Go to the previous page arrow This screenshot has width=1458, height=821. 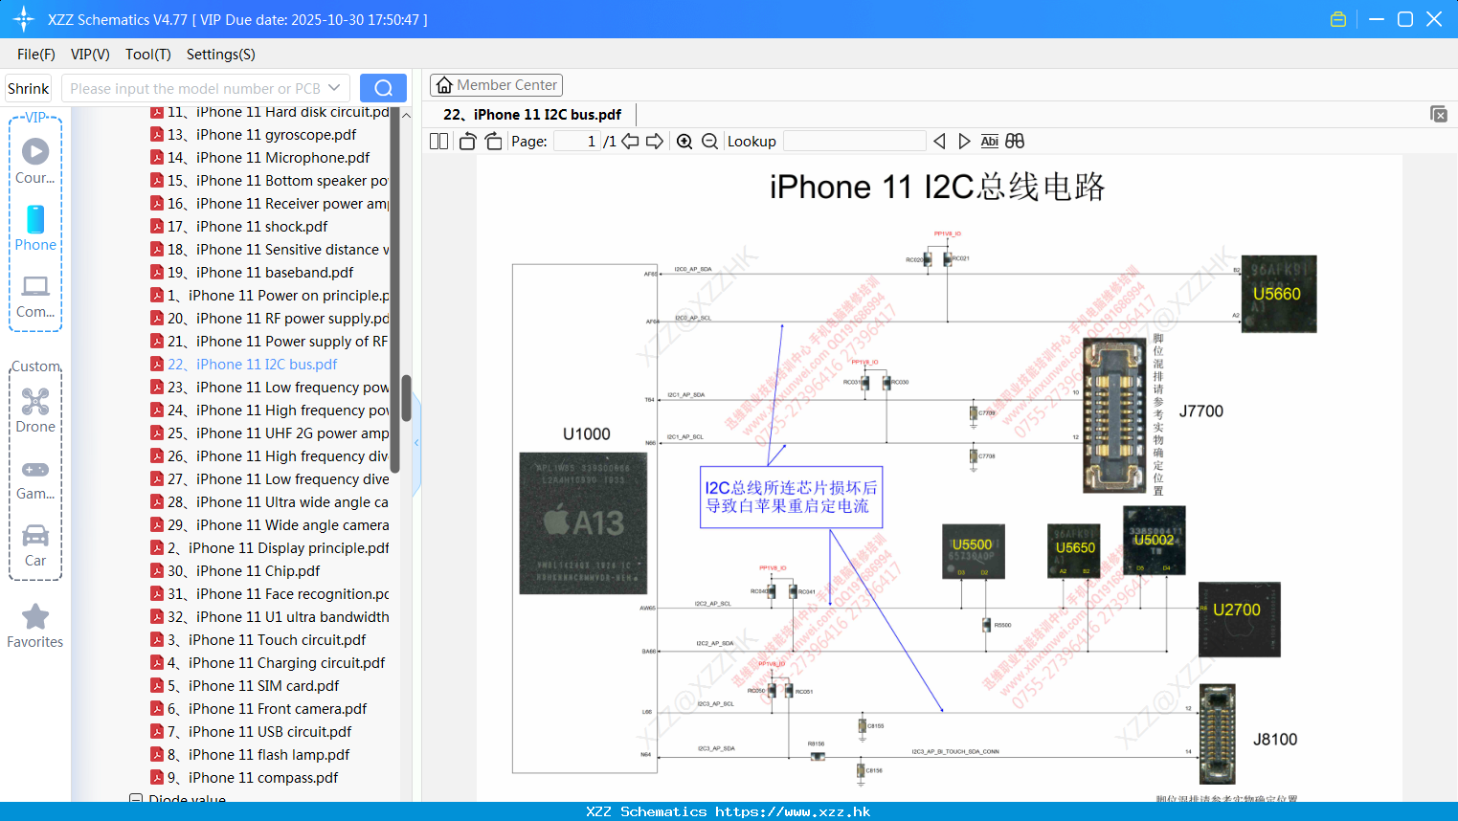(630, 142)
